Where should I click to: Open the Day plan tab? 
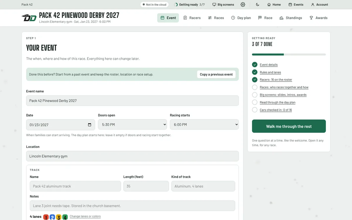(x=241, y=18)
